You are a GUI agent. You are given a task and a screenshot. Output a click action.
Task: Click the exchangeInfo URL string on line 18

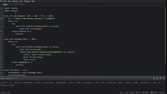(x=41, y=52)
